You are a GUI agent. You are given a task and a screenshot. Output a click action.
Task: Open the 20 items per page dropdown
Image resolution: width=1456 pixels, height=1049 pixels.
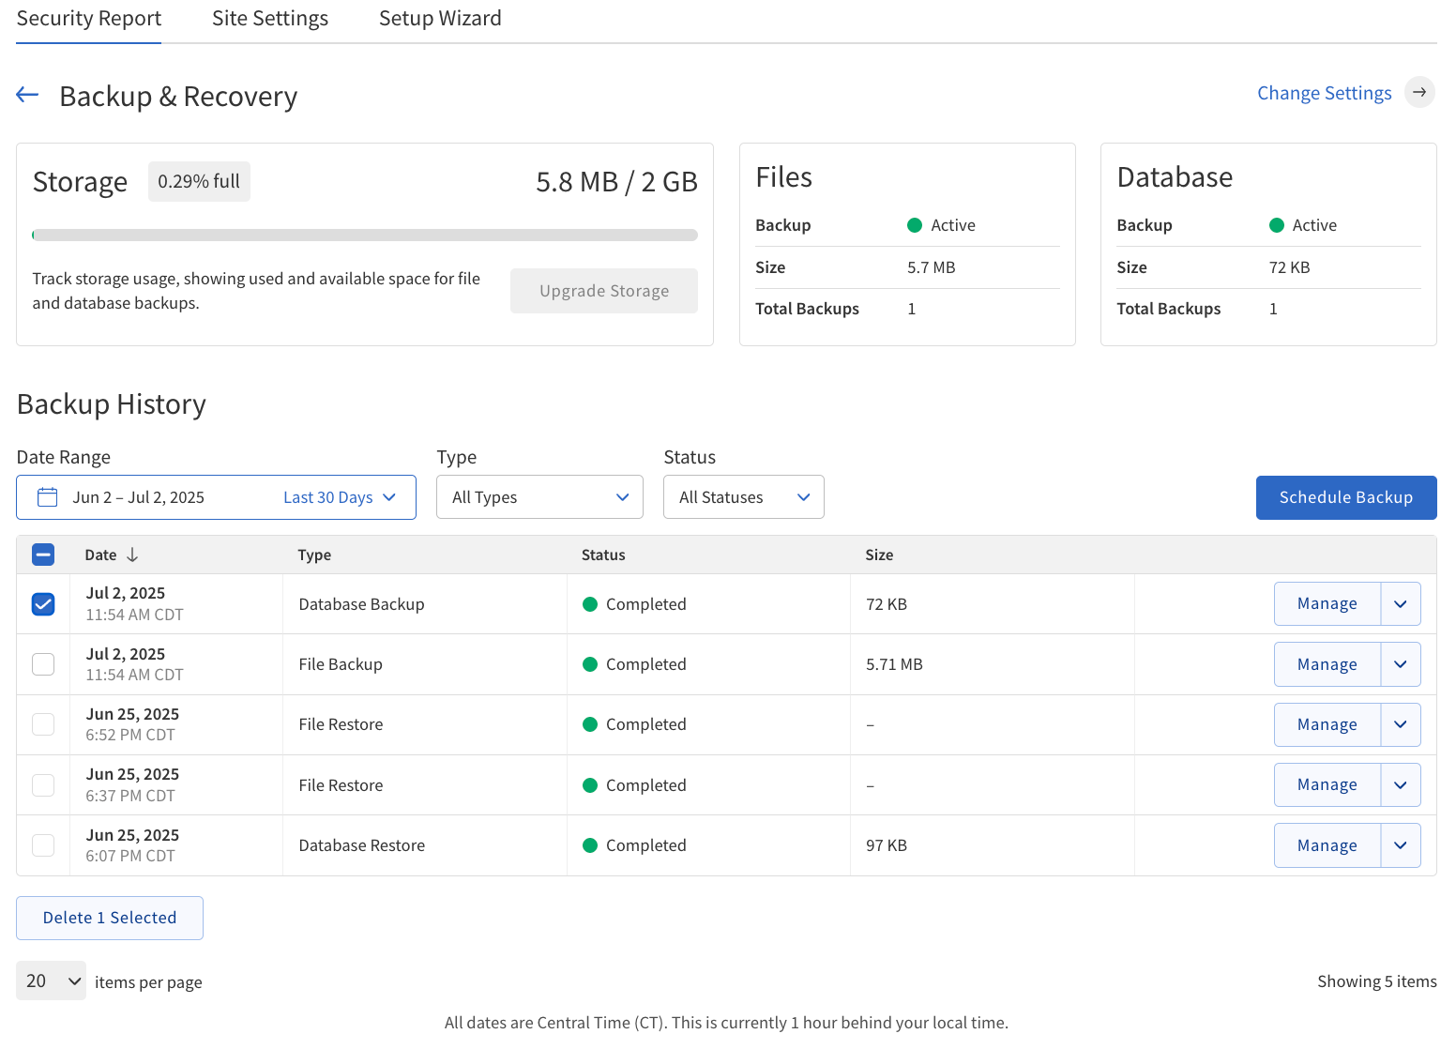(x=51, y=981)
